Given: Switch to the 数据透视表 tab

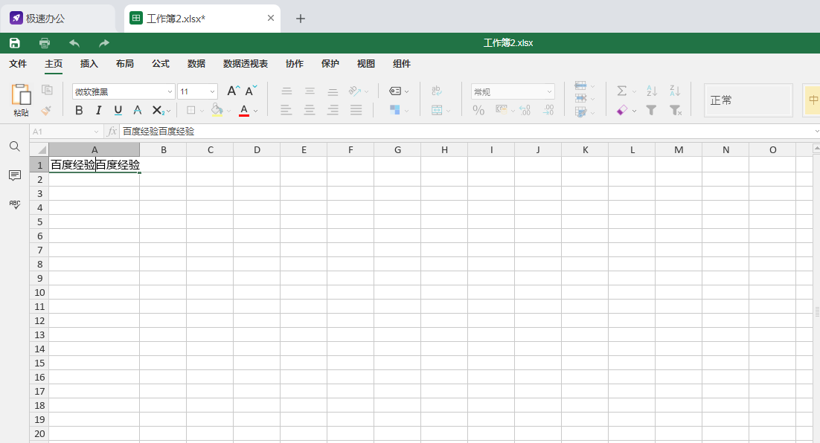Looking at the screenshot, I should pyautogui.click(x=246, y=64).
